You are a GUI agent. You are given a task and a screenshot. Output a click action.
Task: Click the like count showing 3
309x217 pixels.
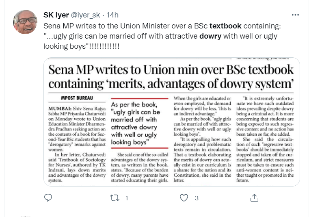pyautogui.click(x=197, y=198)
